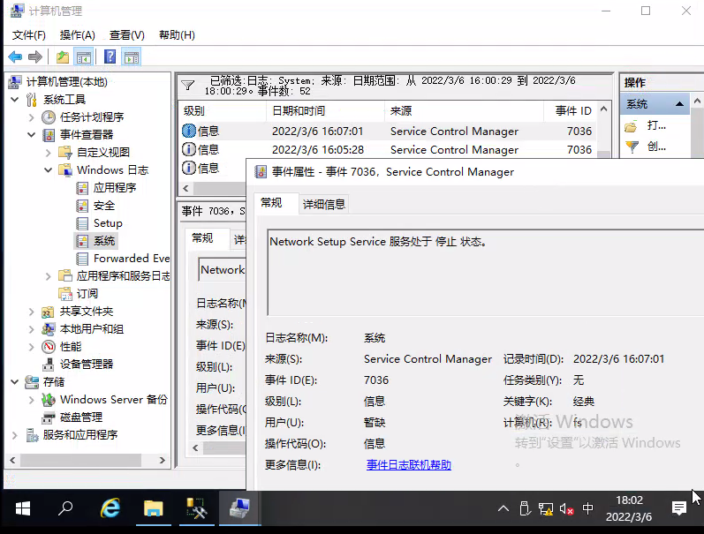Open 设备管理器
Screen dimensions: 704x534
point(87,365)
